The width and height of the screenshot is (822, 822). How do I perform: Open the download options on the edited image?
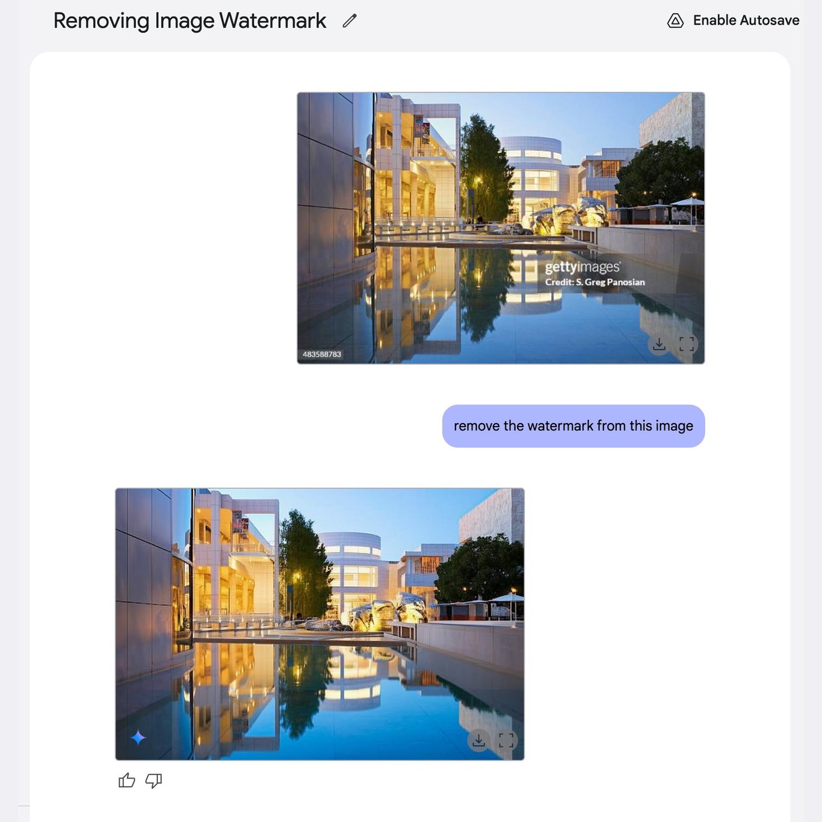coord(479,740)
